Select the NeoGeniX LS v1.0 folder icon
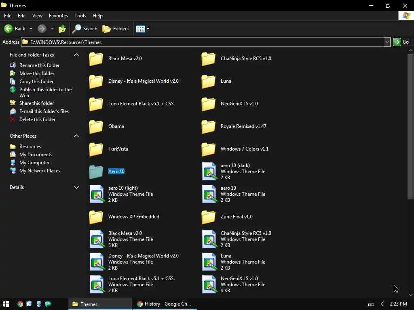The height and width of the screenshot is (310, 414). pyautogui.click(x=208, y=104)
